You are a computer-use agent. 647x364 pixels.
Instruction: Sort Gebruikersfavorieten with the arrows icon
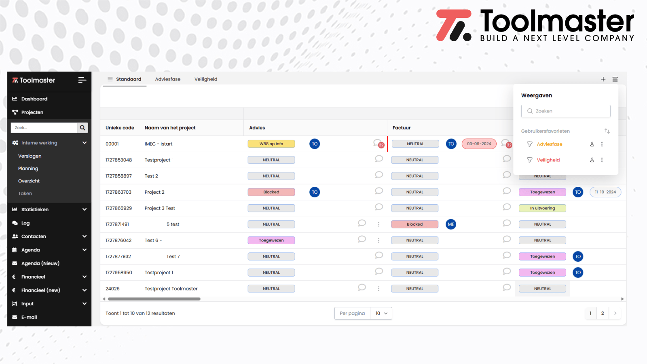[x=607, y=131]
